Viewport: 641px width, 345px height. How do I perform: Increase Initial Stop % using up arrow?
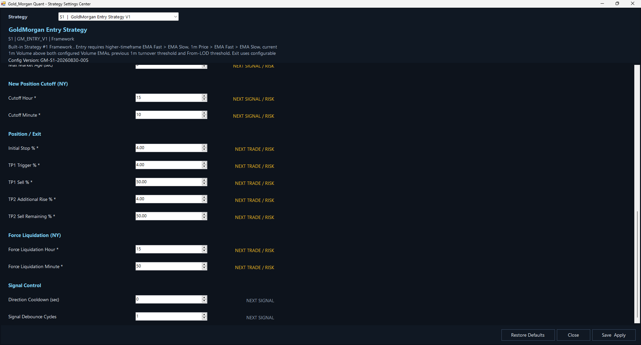[x=204, y=146]
